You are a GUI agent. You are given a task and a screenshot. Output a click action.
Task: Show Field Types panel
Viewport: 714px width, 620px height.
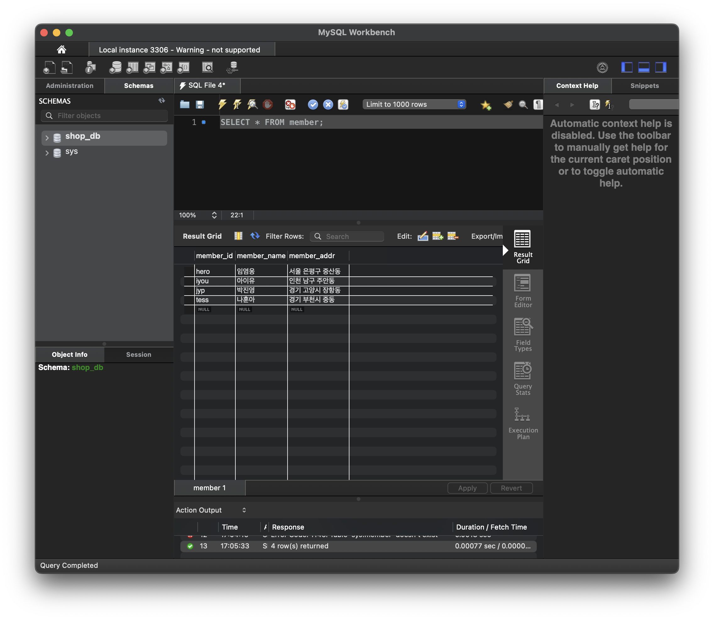(523, 334)
